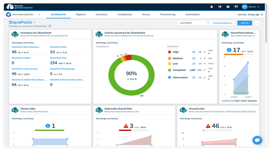271x150 pixels.
Task: Click the Microsoft 365 tenant icon
Action: [x=8, y=14]
